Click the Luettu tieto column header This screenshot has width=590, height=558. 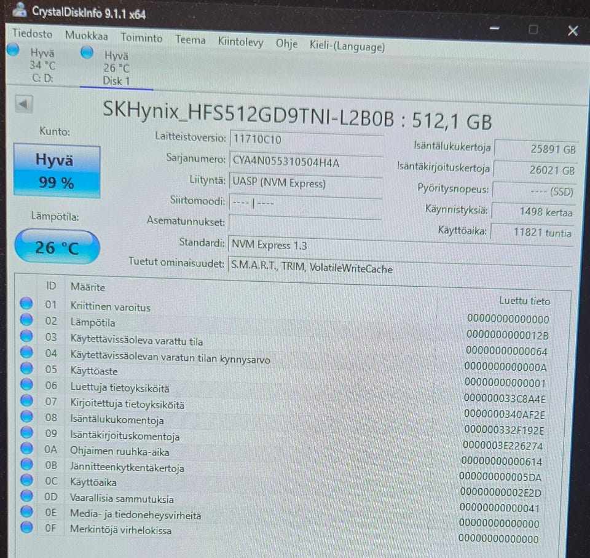click(524, 301)
